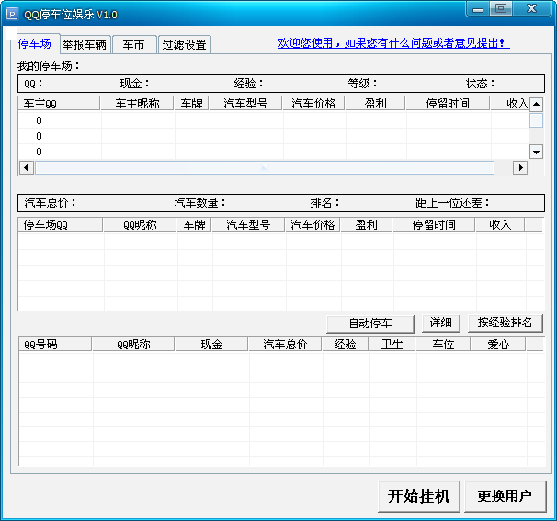557x521 pixels.
Task: Sort by 车主QQ column header
Action: [x=59, y=103]
